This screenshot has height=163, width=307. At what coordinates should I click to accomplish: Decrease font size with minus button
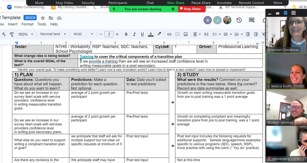tap(101, 34)
